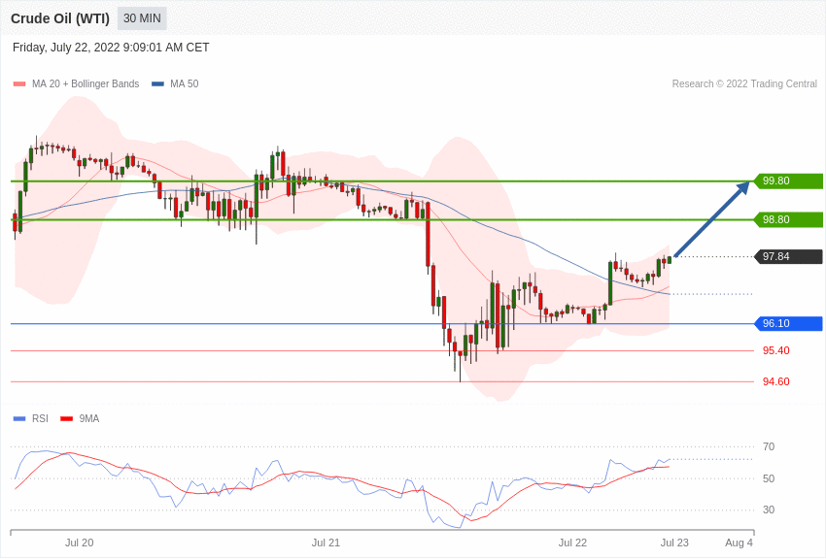The width and height of the screenshot is (826, 559).
Task: Click the Jul 20 date axis label
Action: click(80, 543)
